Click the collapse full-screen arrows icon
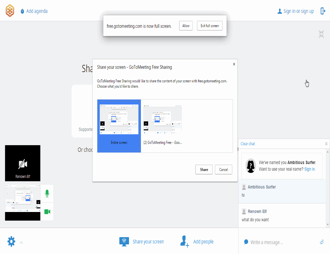Viewport: 330px width, 254px height. (x=321, y=34)
